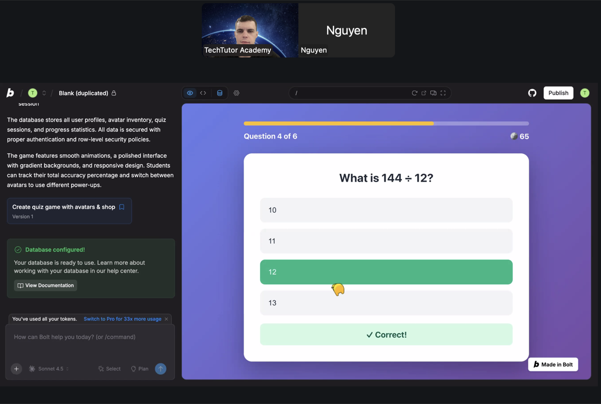Viewport: 601px width, 404px height.
Task: Choose answer option 10
Action: pyautogui.click(x=386, y=210)
